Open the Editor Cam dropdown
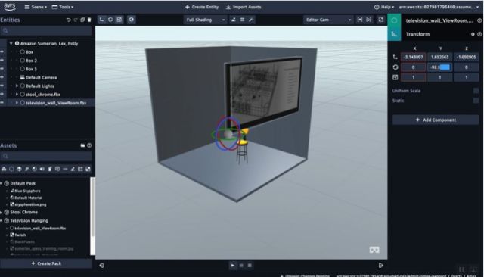 (x=328, y=20)
